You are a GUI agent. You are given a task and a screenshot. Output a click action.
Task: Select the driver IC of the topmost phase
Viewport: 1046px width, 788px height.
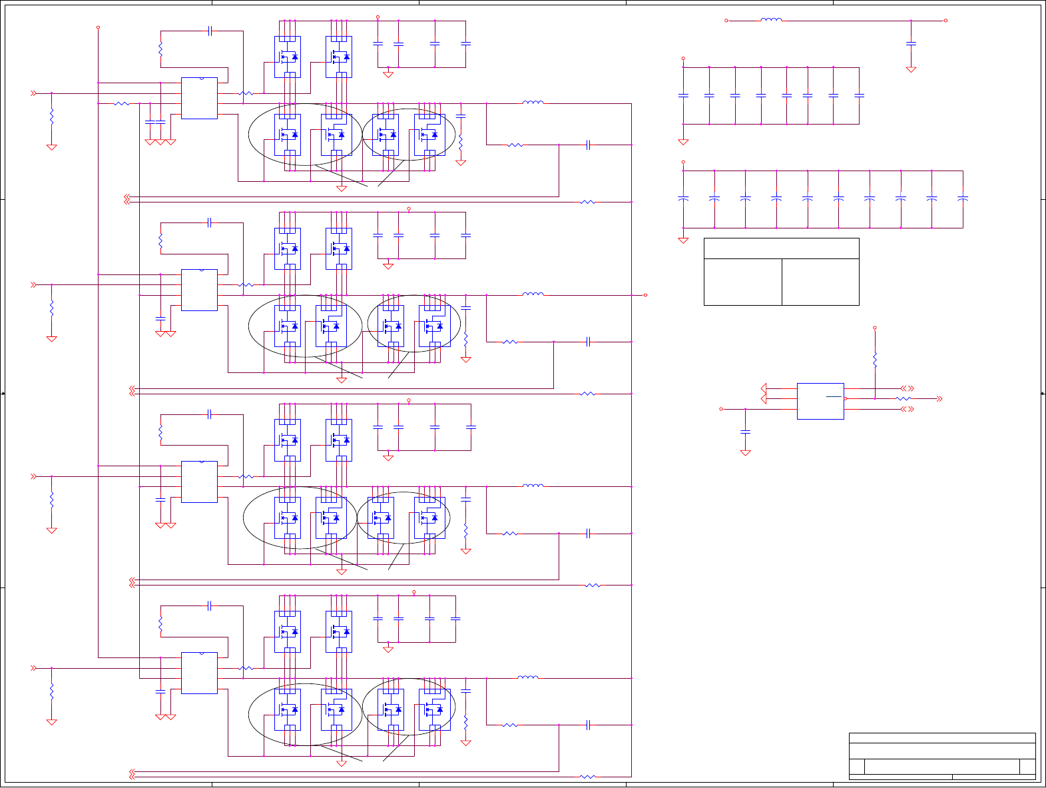199,98
